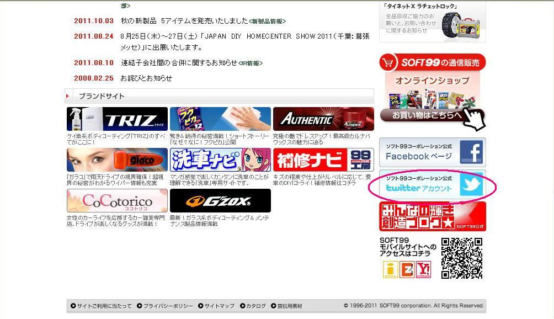Image resolution: width=554 pixels, height=319 pixels.
Task: Open the 秋の新製品 5アイテム news item
Action: 184,21
